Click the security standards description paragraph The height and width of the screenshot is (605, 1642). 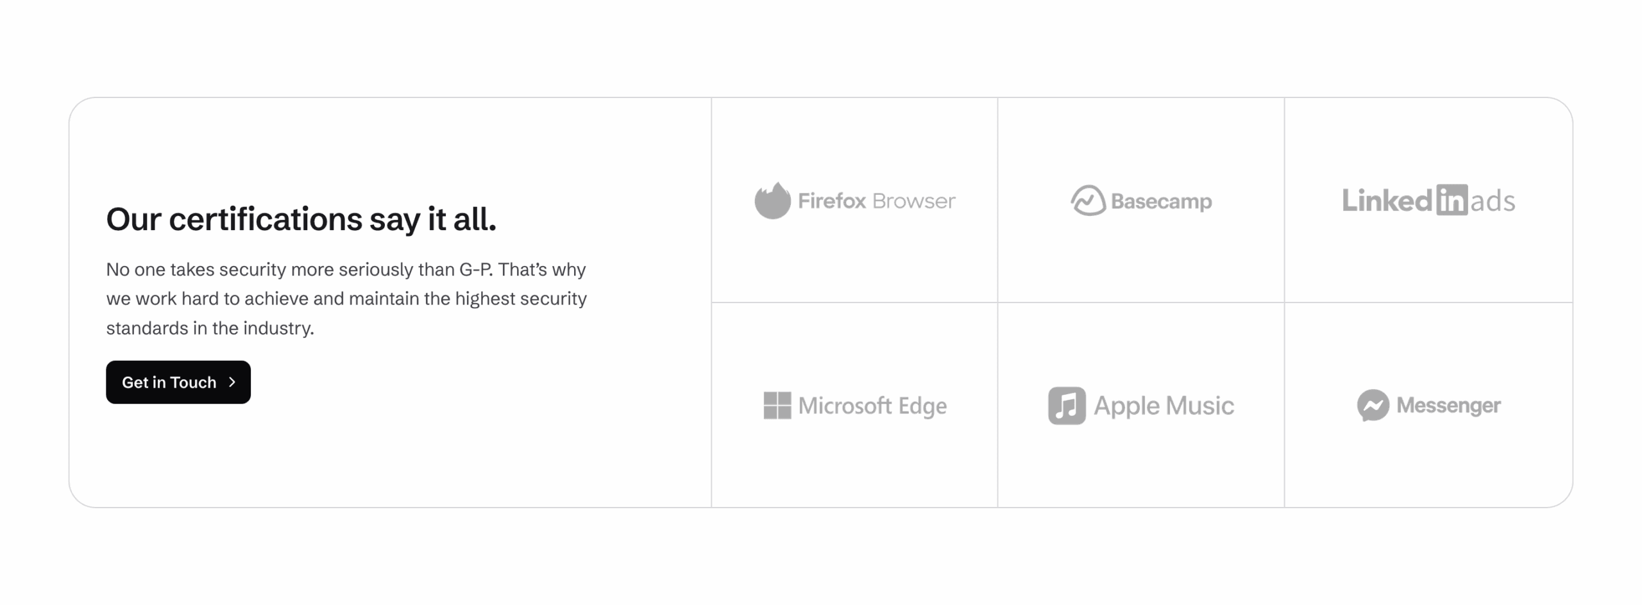point(346,299)
